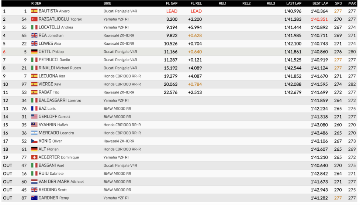Click the REL1 column header

222,3
